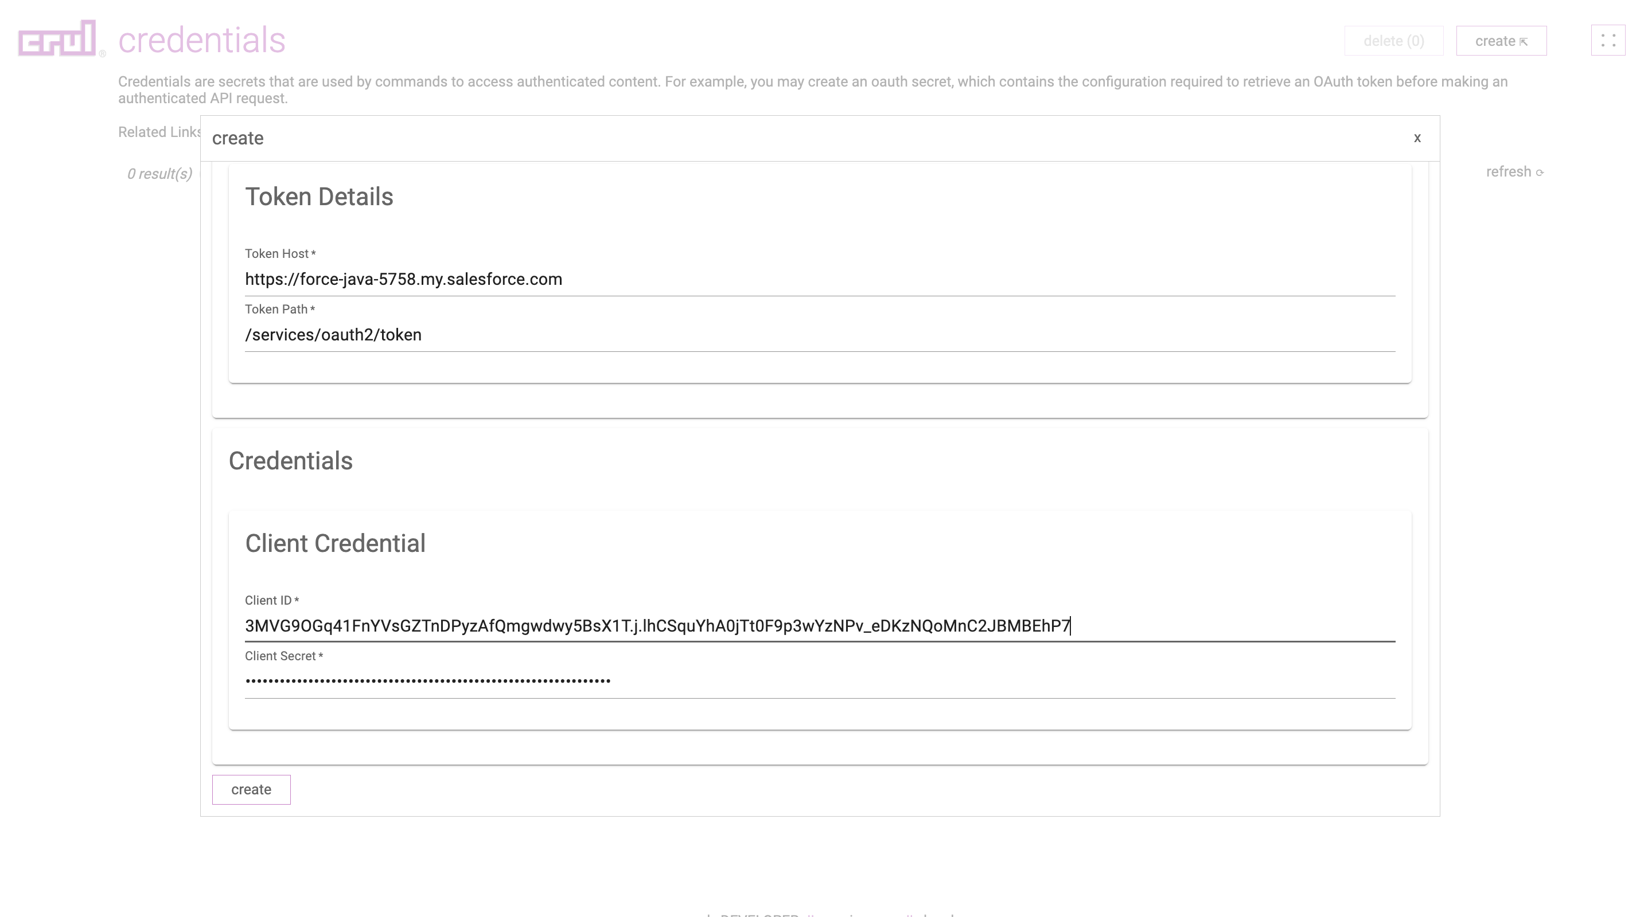Image resolution: width=1644 pixels, height=917 pixels.
Task: Expand the Token Details section
Action: click(320, 196)
